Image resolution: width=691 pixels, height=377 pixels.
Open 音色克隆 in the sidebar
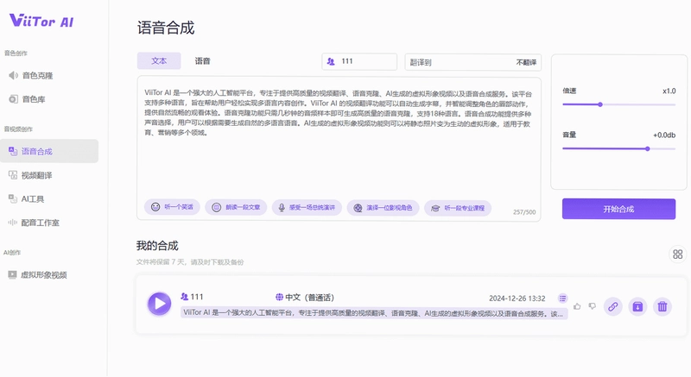[x=31, y=76]
